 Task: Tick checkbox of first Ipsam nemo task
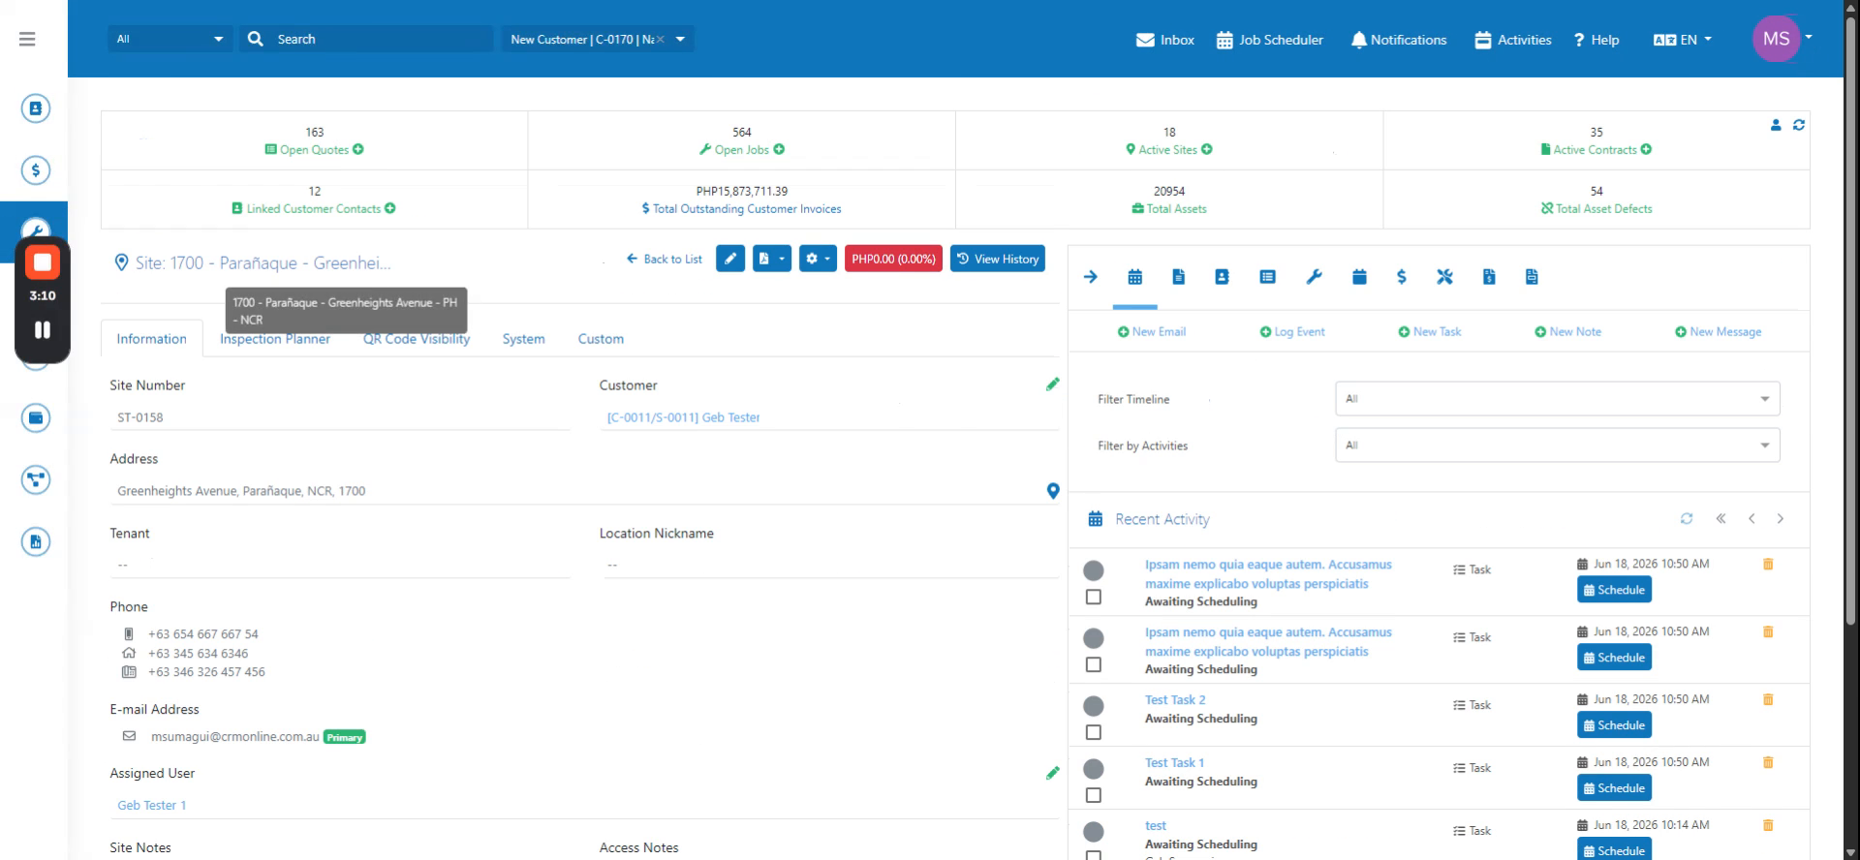(1094, 598)
